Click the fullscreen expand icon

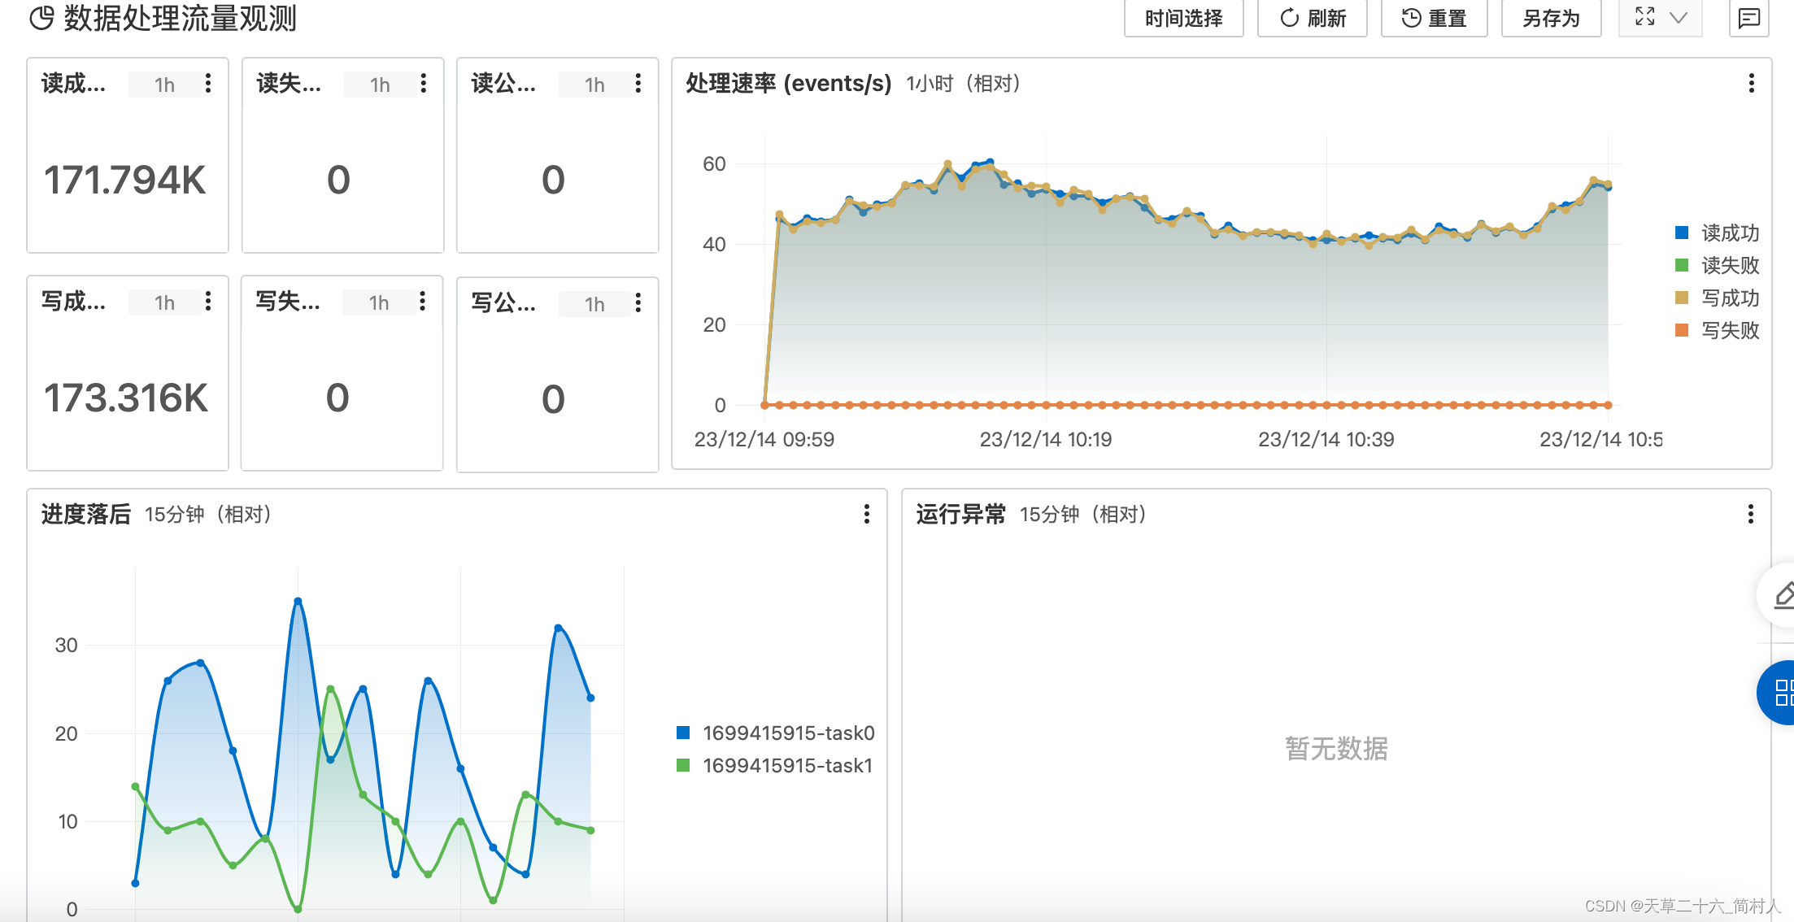point(1645,17)
